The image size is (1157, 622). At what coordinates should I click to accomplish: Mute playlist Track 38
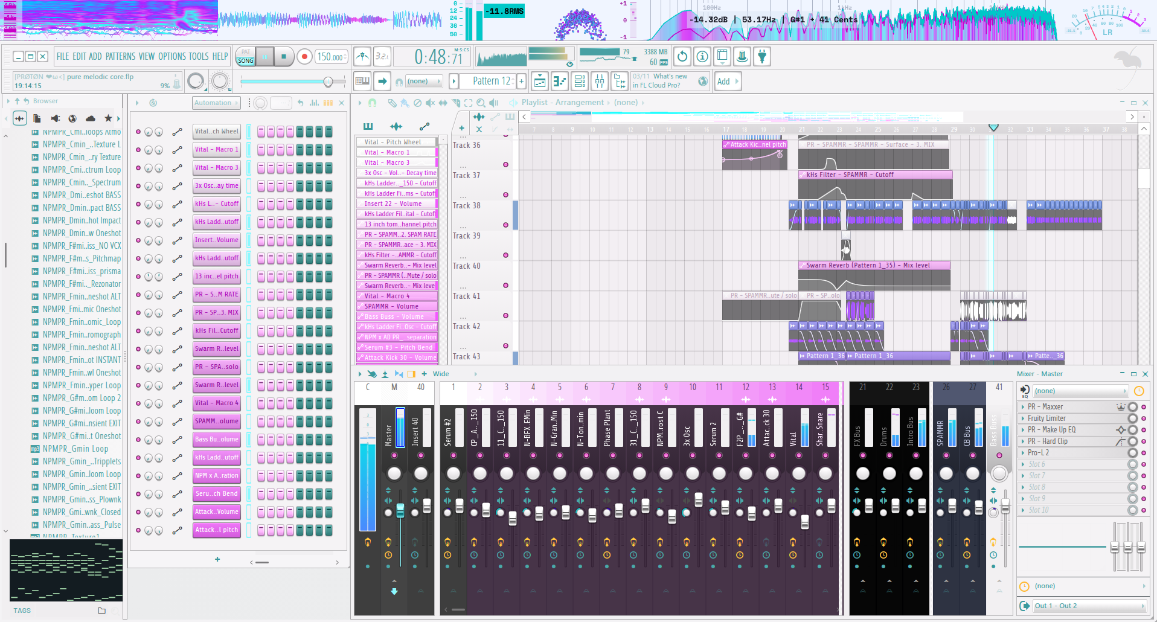(505, 225)
